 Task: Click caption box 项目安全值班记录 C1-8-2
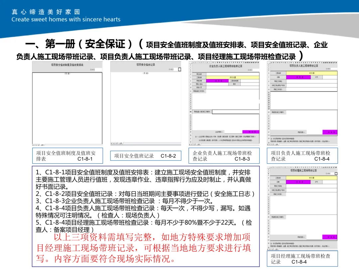146,156
